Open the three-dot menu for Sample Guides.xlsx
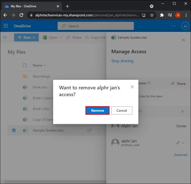This screenshot has width=191, height=184. tap(99, 130)
